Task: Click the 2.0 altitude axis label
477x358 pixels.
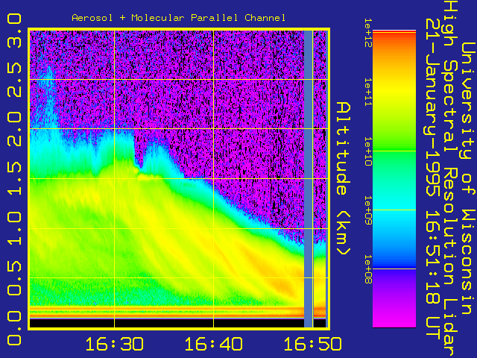Action: [x=14, y=129]
